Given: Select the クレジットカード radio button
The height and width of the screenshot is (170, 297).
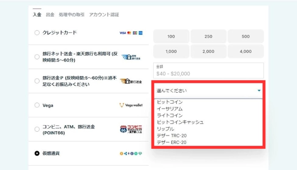Looking at the screenshot, I should (x=37, y=33).
